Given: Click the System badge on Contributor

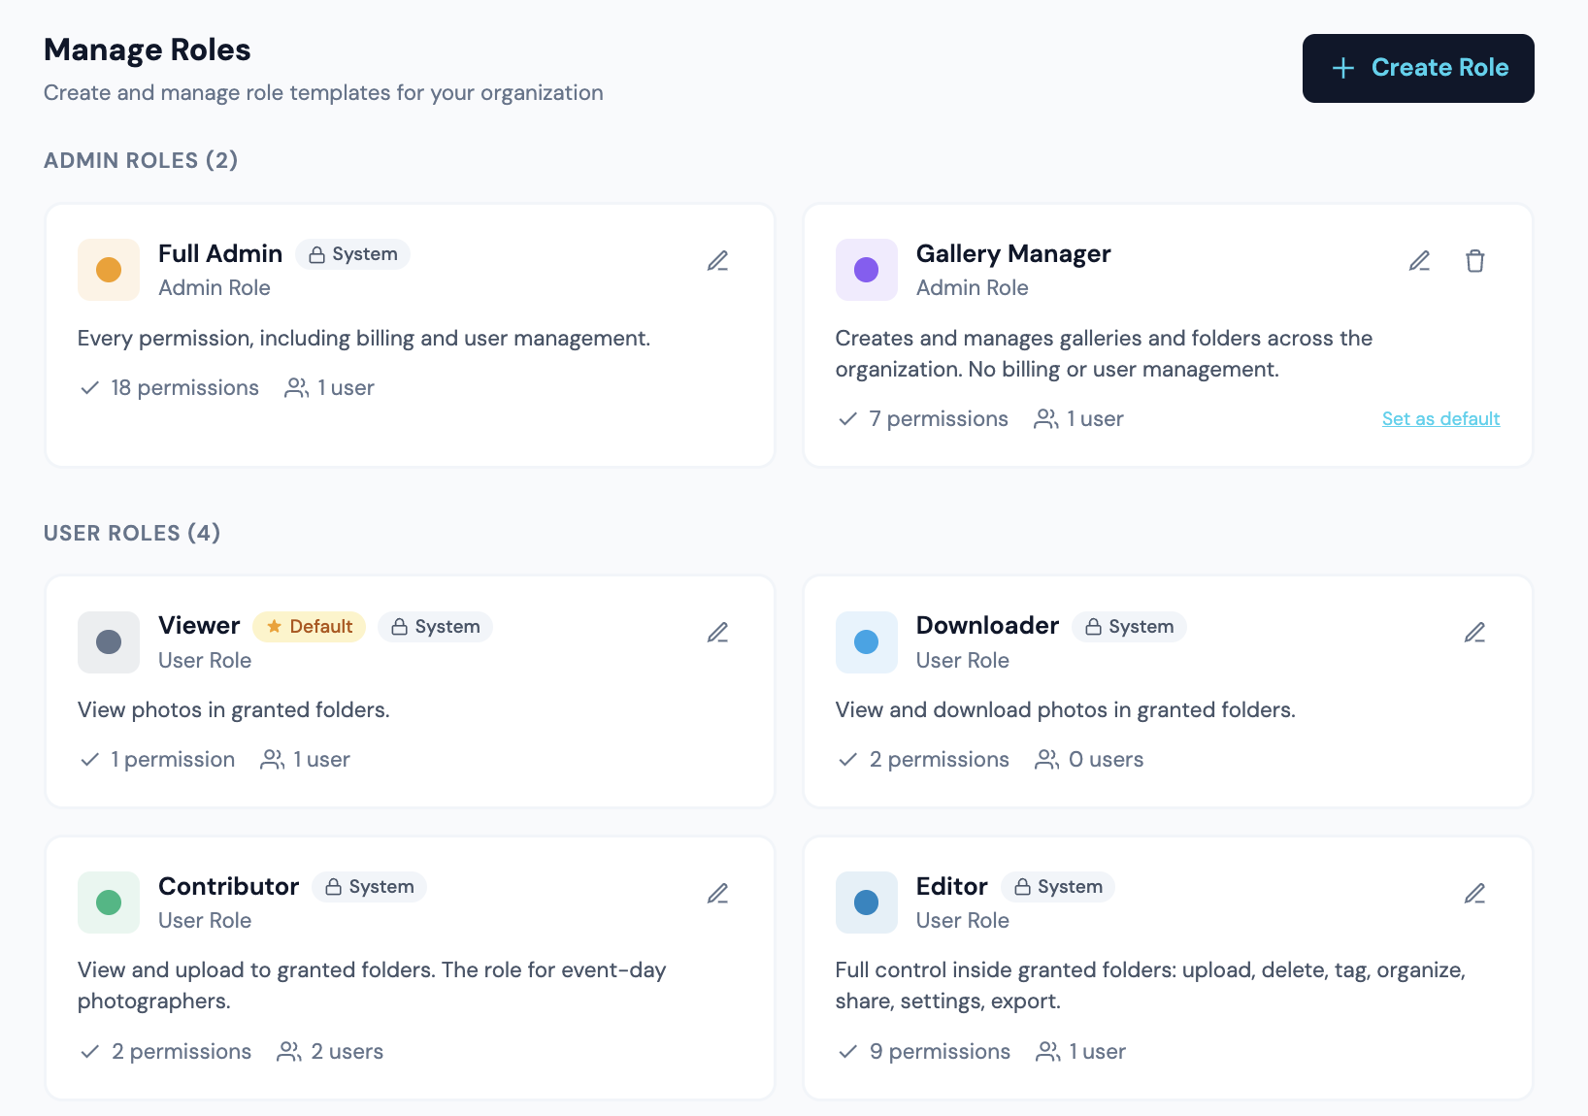Looking at the screenshot, I should point(370,887).
